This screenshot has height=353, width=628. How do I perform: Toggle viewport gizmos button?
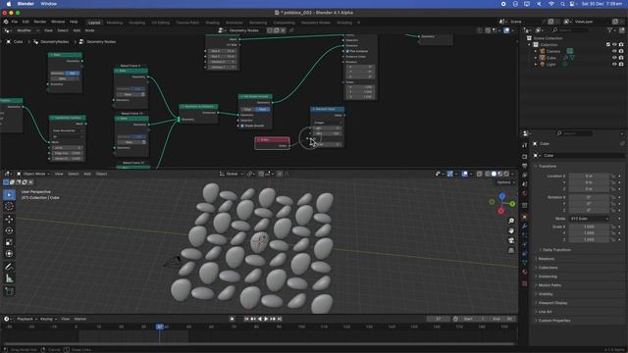[x=450, y=175]
